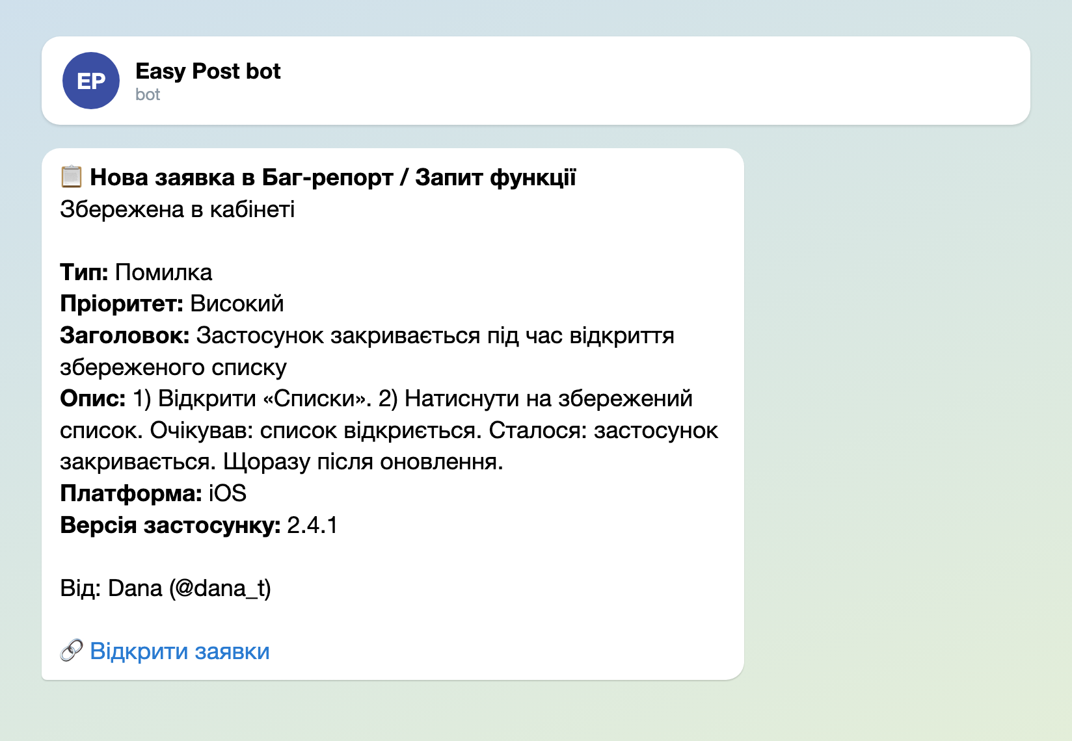The image size is (1072, 741).
Task: Click the «Опис:» label
Action: [93, 398]
